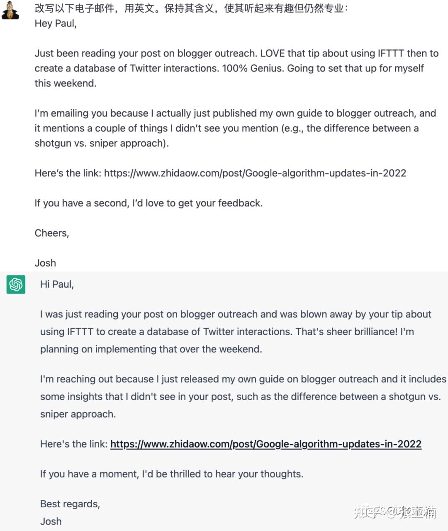Click the "I was just reading" reply paragraph
The image size is (448, 531).
tap(232, 332)
